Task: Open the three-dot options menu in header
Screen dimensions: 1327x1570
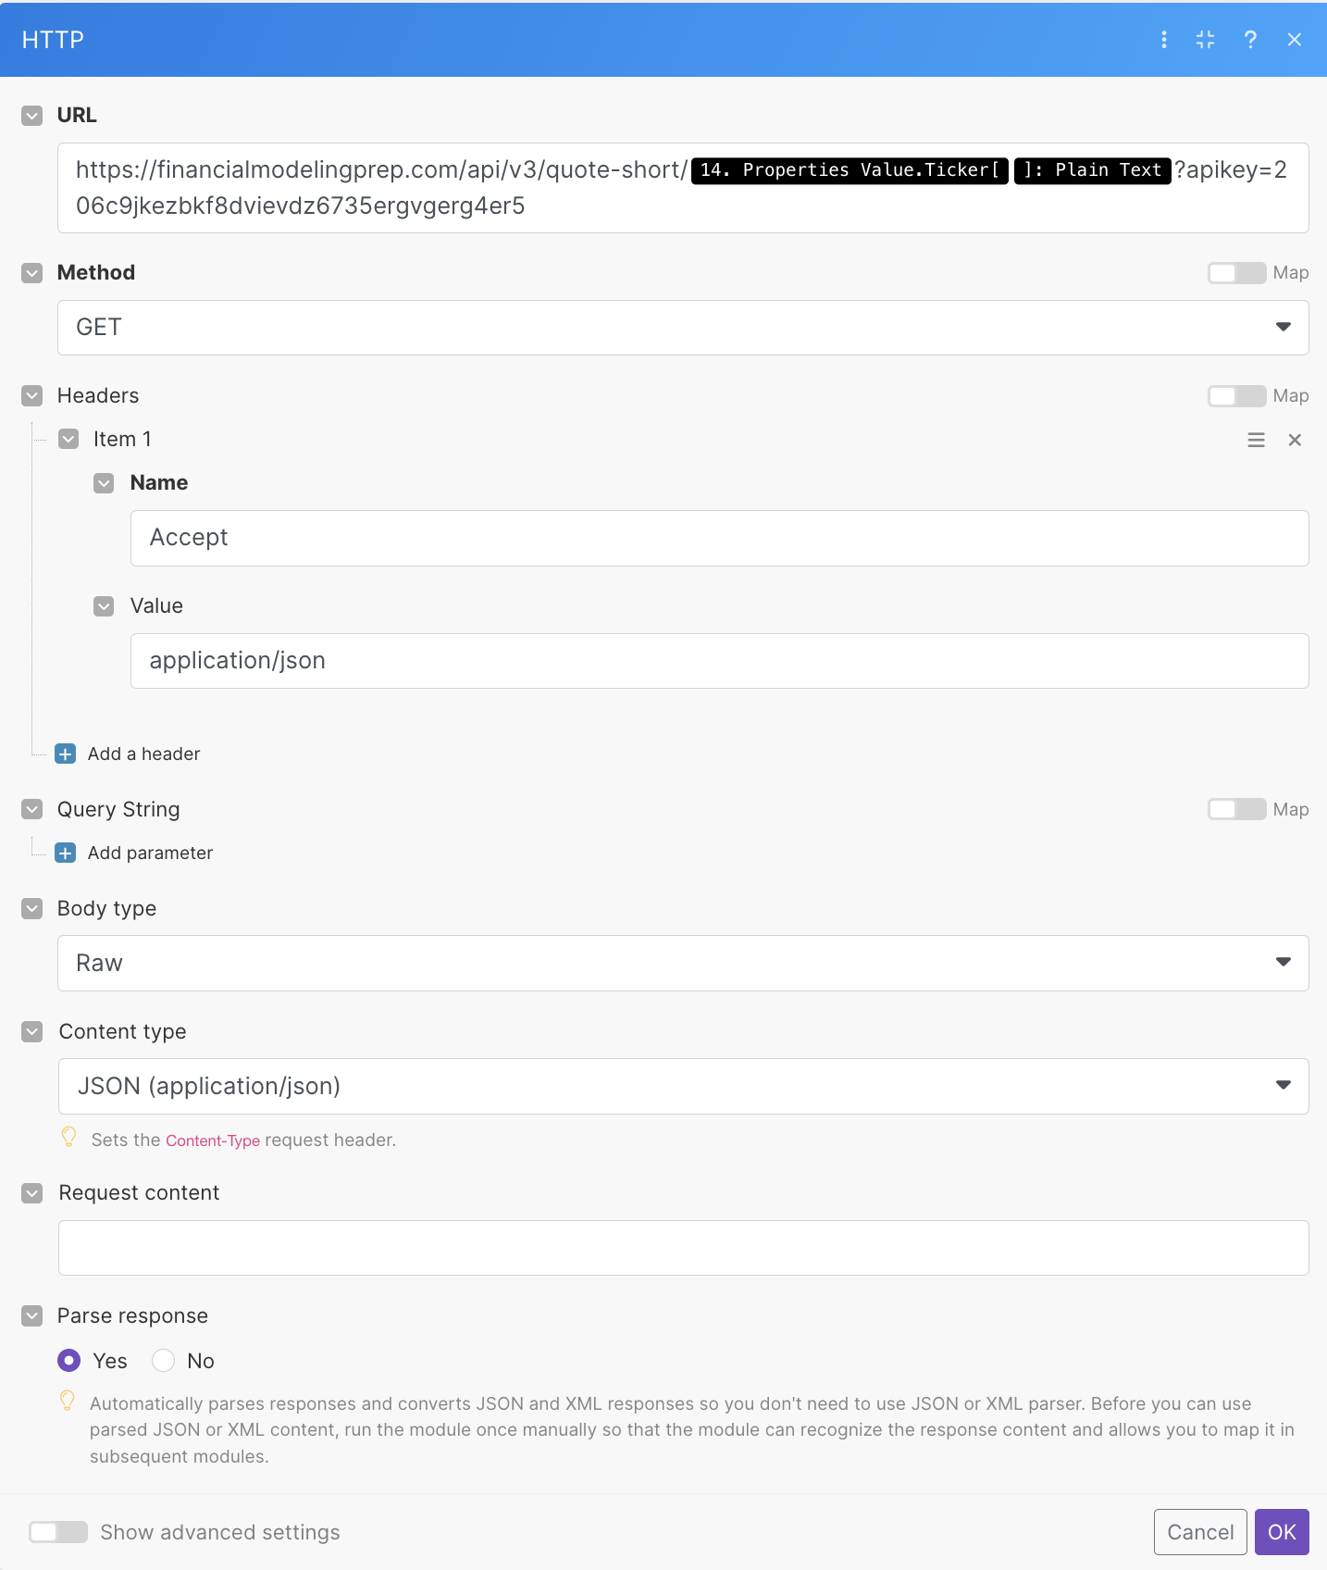Action: 1163,40
